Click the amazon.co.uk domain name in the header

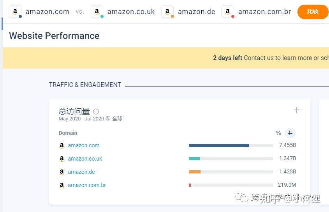pyautogui.click(x=131, y=12)
